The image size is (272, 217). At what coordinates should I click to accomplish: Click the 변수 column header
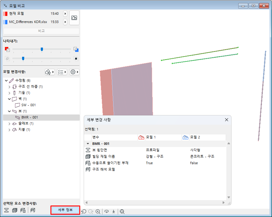114,137
